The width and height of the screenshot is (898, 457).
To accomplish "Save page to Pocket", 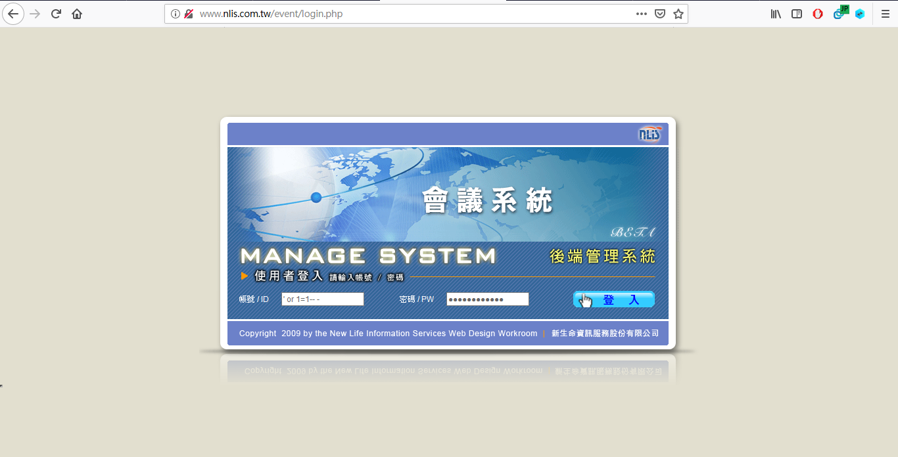I will pyautogui.click(x=660, y=14).
